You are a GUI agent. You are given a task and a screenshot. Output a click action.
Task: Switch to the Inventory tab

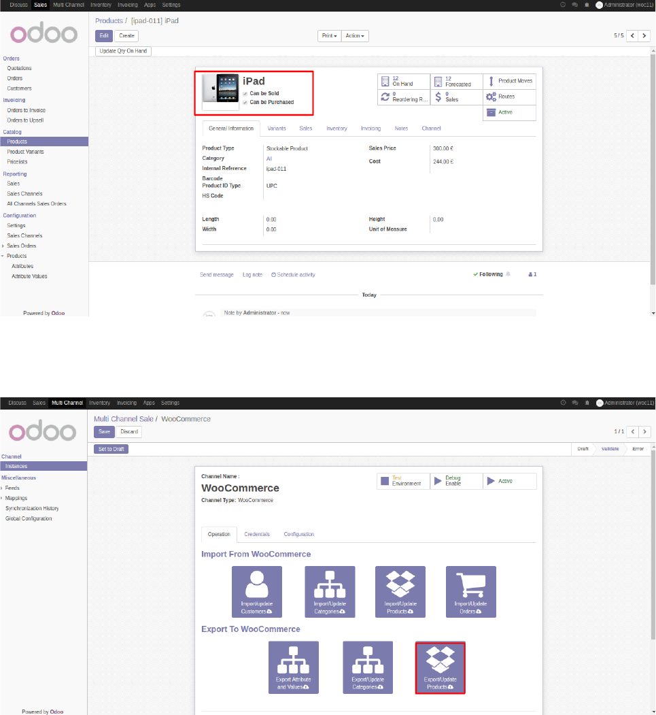click(336, 129)
